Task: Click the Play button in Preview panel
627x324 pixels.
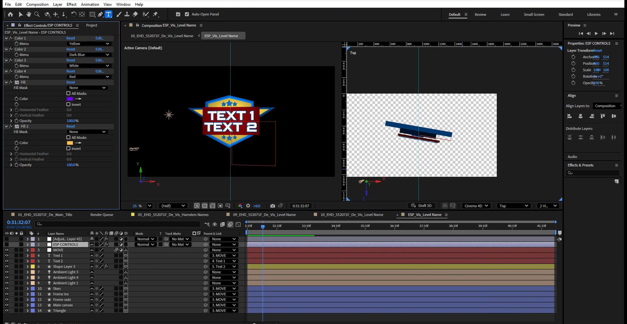Action: click(596, 33)
